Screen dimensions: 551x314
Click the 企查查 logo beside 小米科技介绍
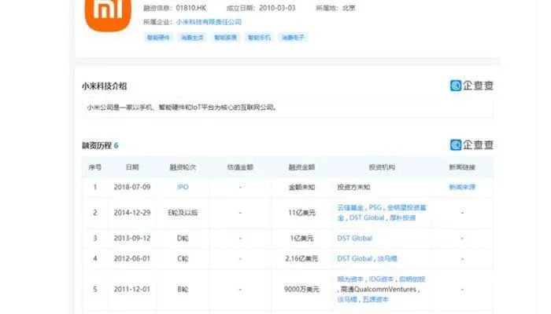pyautogui.click(x=471, y=86)
